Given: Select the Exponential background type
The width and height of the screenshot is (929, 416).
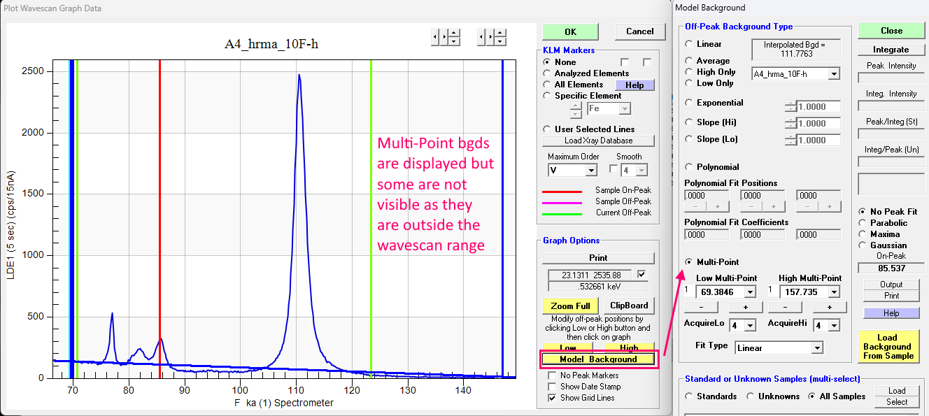Looking at the screenshot, I should point(689,103).
